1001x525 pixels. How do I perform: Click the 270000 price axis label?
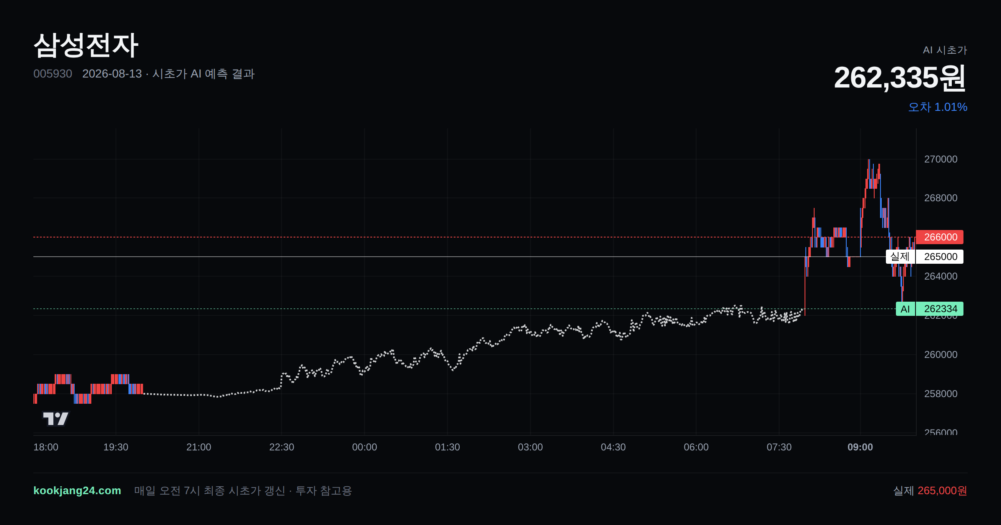[x=941, y=159]
